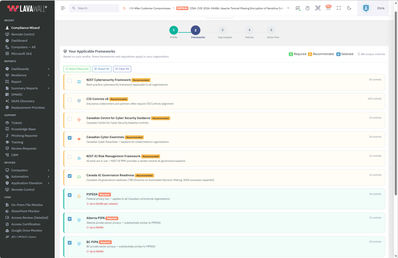Click the Clear All button

(122, 69)
